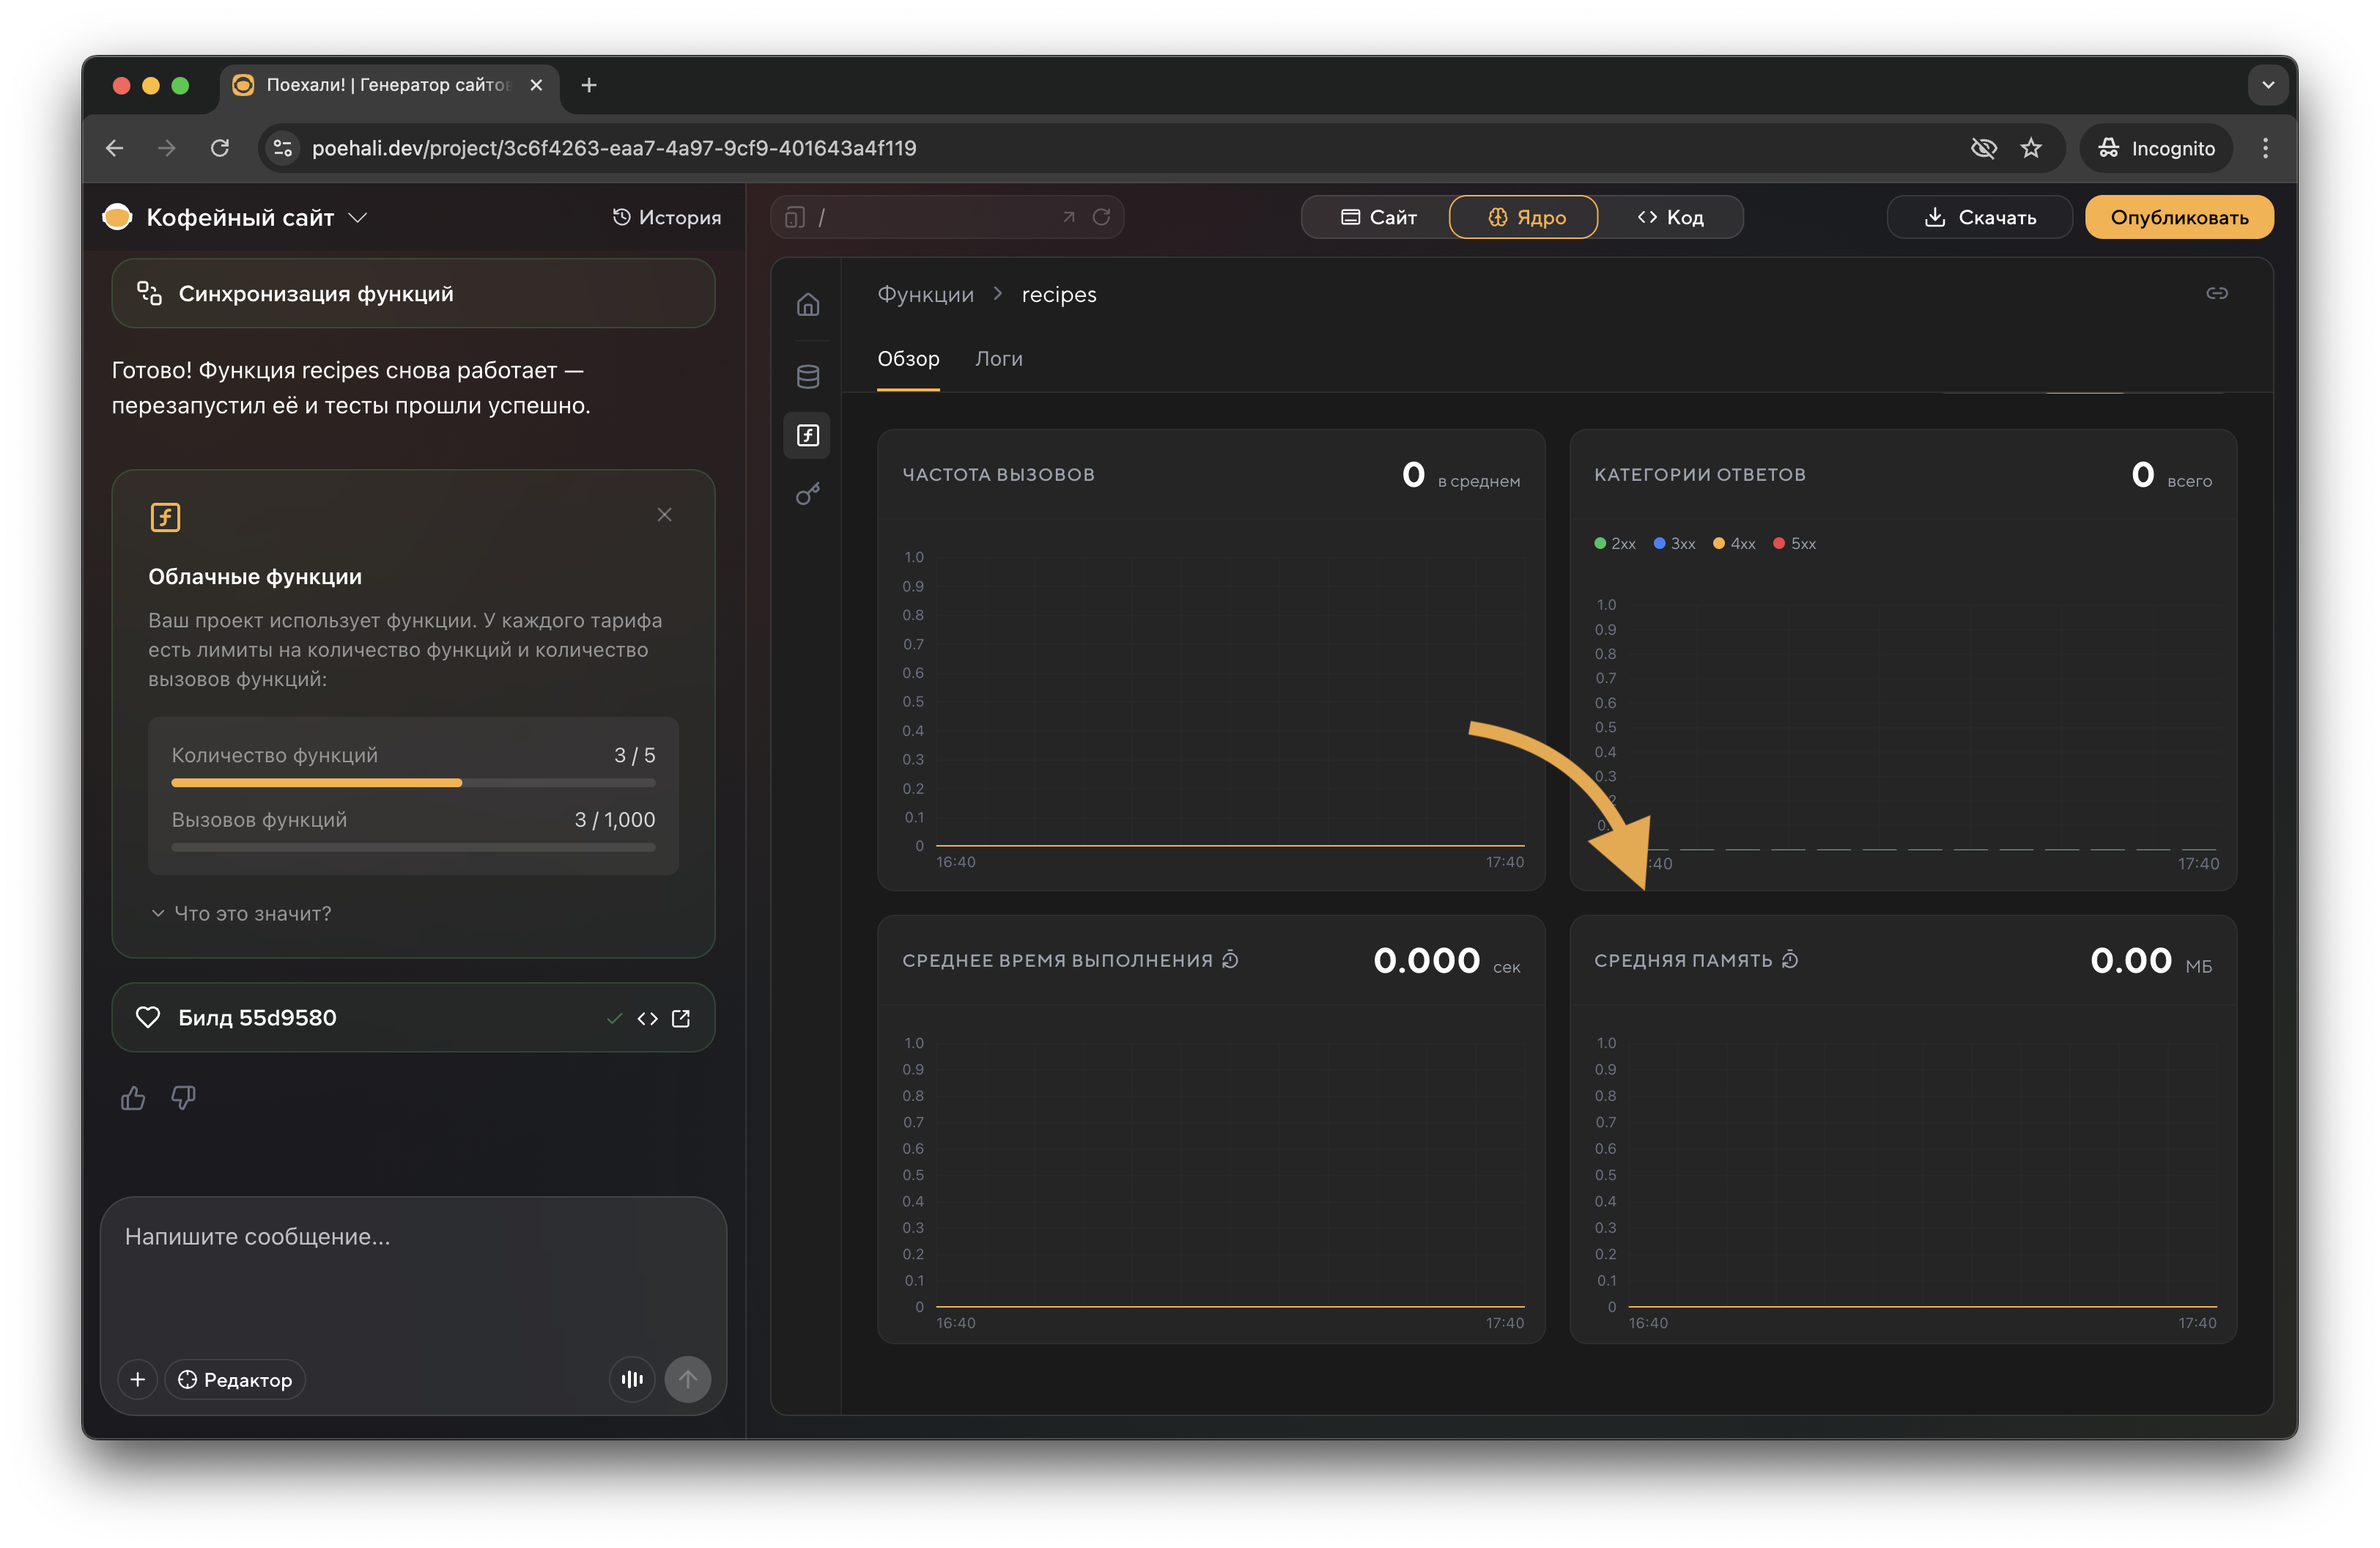Switch to the Код view tab

click(1670, 217)
